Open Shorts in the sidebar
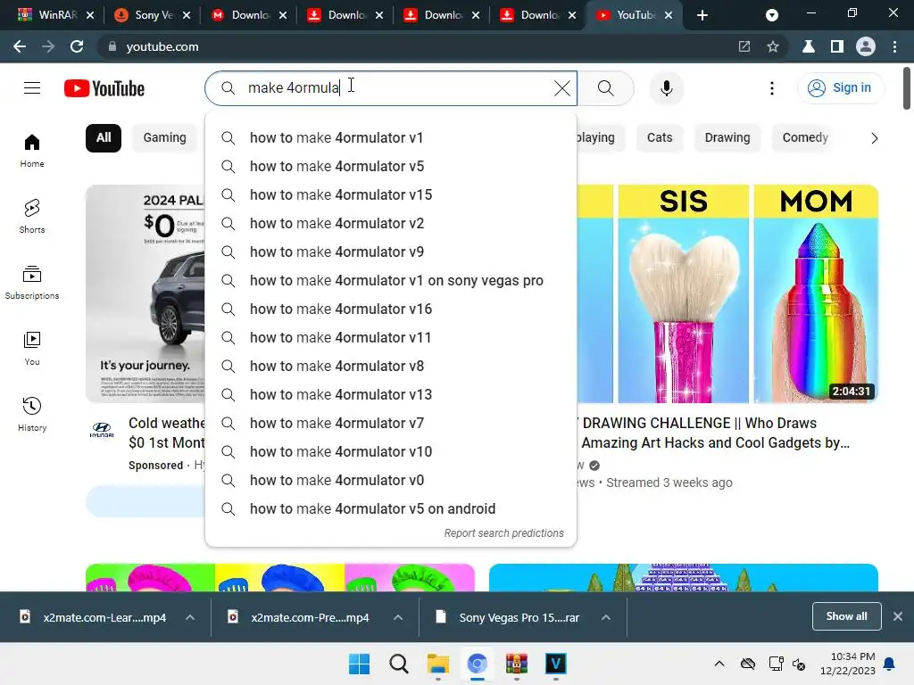914x685 pixels. click(x=32, y=216)
